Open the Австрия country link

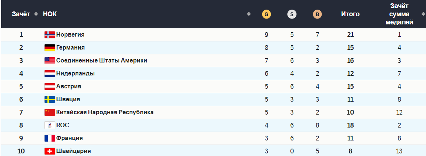(x=69, y=87)
